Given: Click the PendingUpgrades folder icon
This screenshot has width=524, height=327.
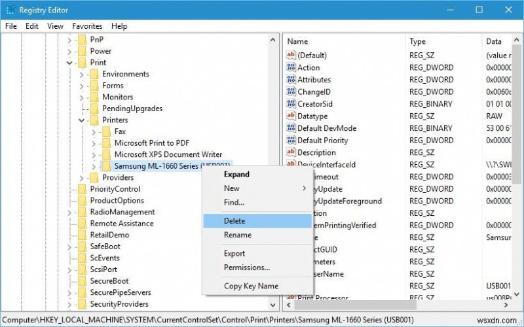Looking at the screenshot, I should [94, 109].
